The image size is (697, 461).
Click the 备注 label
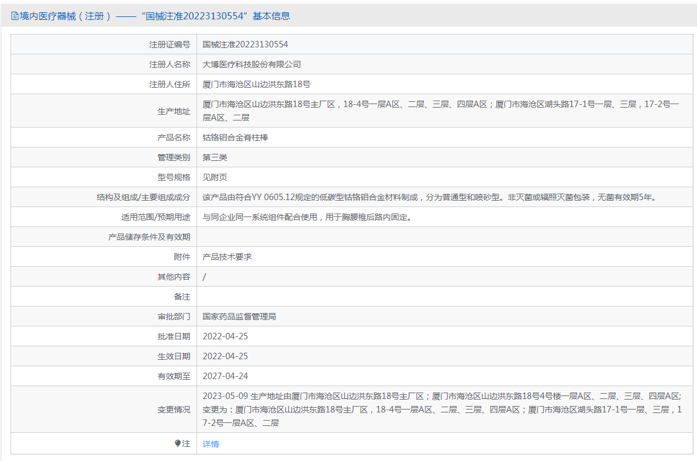[182, 297]
